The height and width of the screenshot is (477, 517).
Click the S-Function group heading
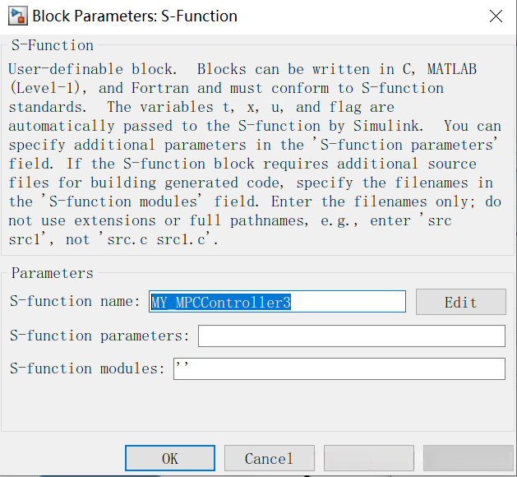(52, 45)
